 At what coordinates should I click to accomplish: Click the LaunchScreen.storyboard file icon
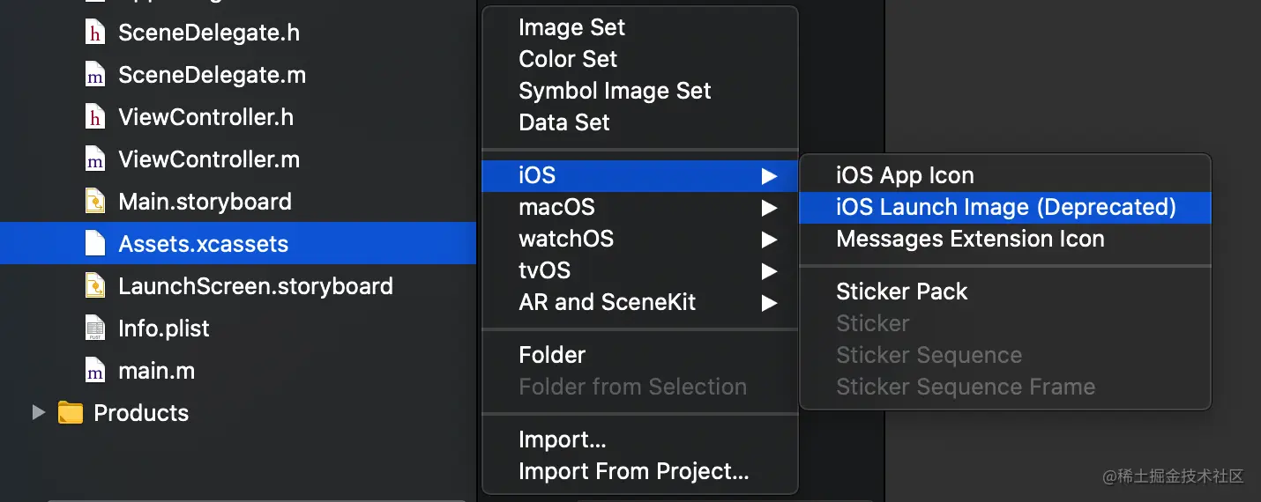(x=95, y=287)
